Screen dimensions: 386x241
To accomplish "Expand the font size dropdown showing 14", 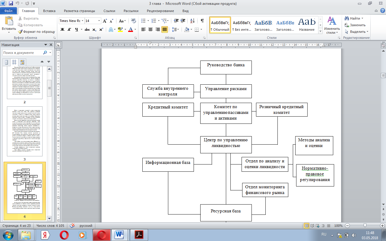I will pos(99,21).
